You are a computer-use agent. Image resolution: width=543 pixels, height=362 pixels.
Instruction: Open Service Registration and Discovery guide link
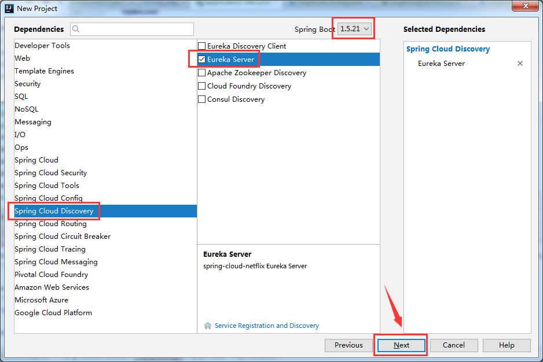click(267, 326)
